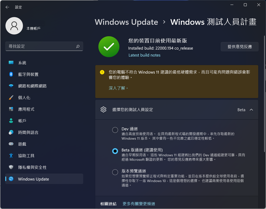Open 時間與語言 sidebar item
266x209 pixels.
pos(44,132)
